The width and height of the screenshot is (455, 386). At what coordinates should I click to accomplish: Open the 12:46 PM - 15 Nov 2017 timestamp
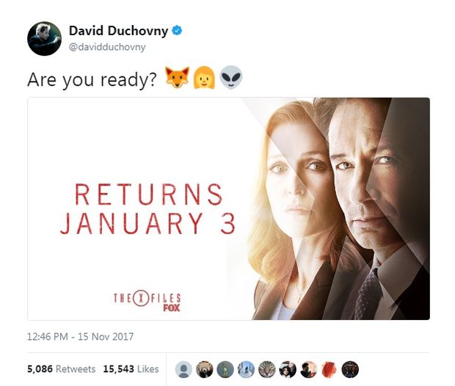81,337
